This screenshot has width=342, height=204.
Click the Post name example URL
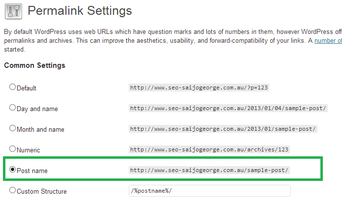pos(209,170)
